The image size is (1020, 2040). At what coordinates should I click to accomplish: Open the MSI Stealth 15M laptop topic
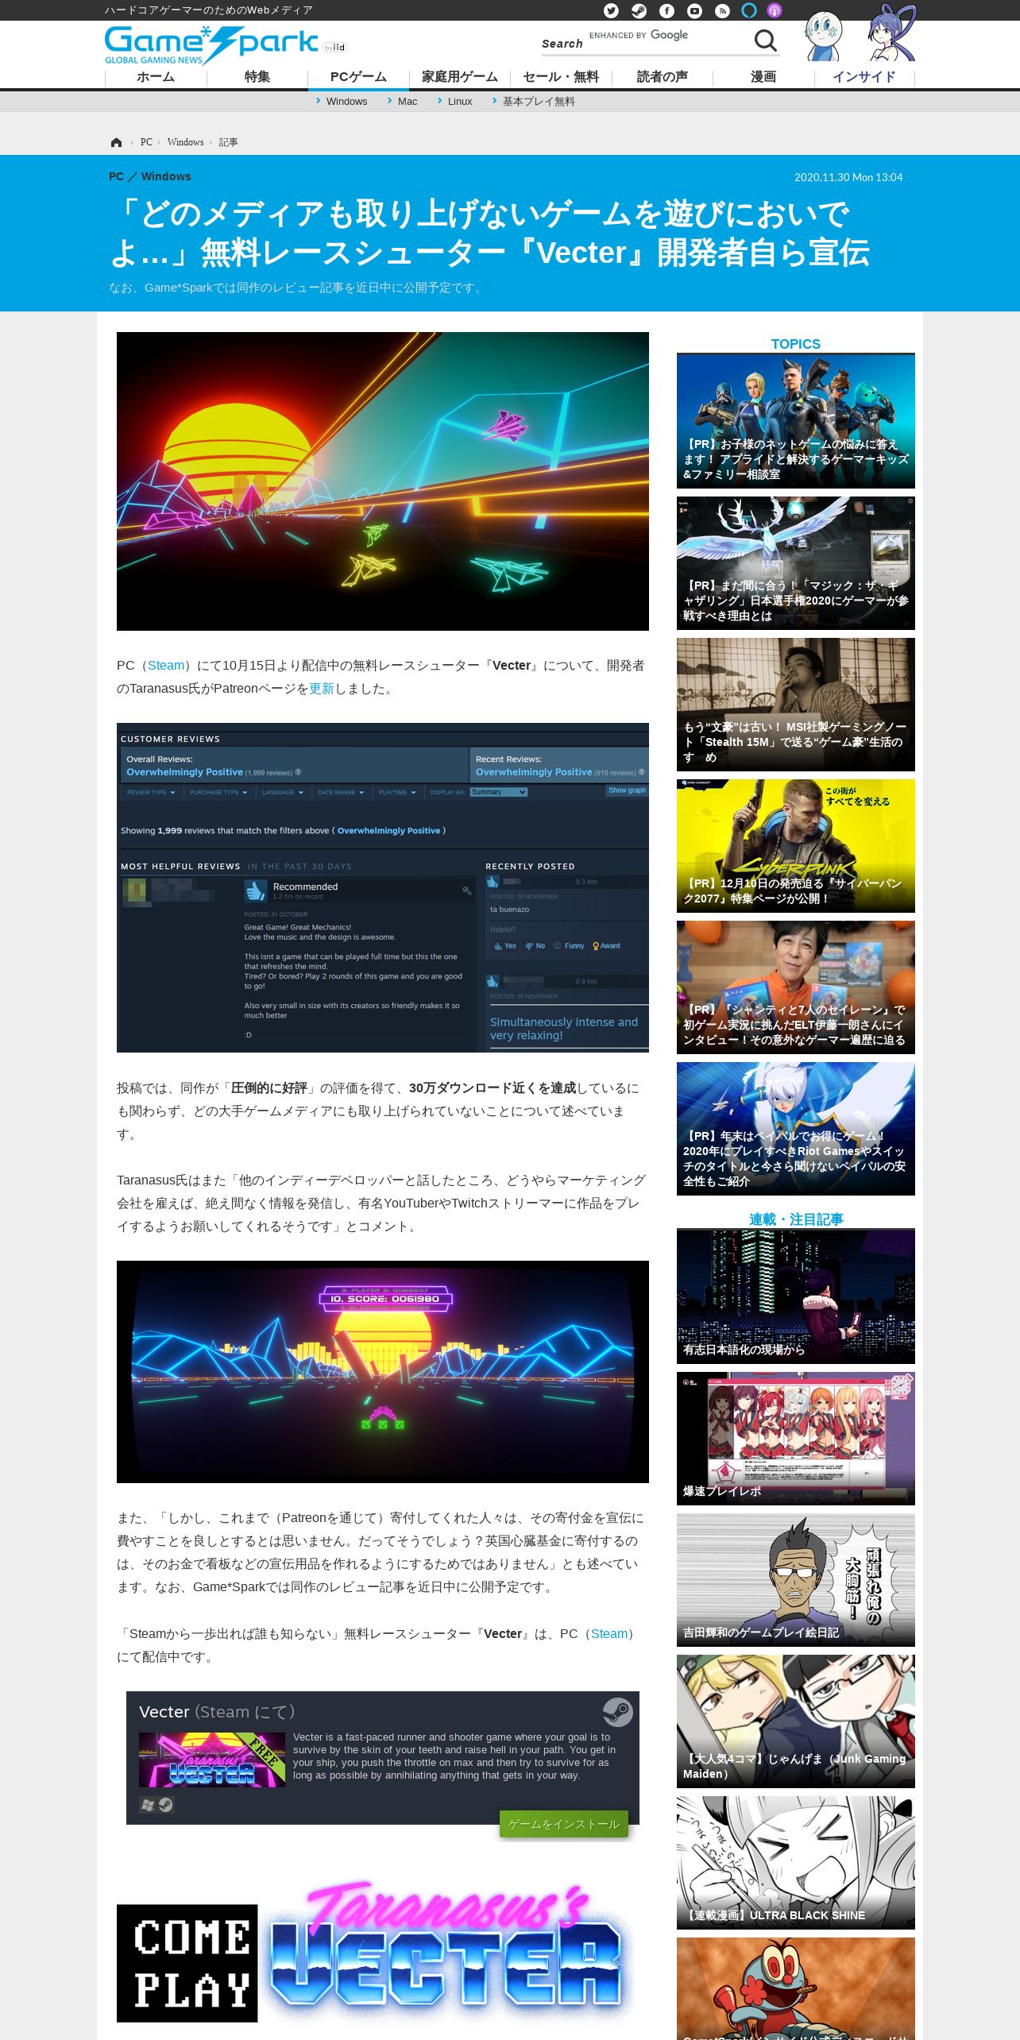coord(796,705)
